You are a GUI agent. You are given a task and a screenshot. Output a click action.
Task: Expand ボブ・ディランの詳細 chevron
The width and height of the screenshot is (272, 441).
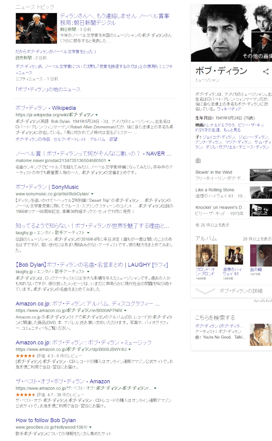tap(205, 291)
